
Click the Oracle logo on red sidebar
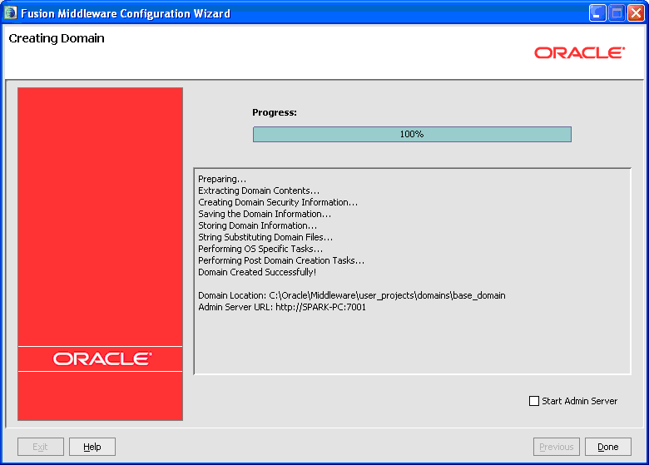102,359
